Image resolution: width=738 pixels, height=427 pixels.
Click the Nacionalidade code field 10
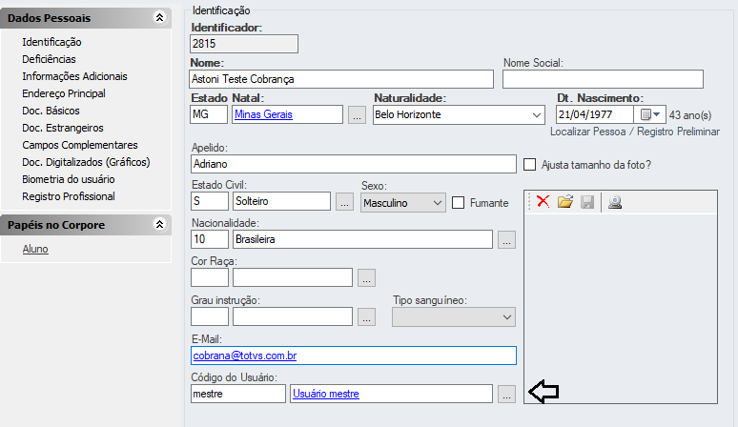pos(210,239)
